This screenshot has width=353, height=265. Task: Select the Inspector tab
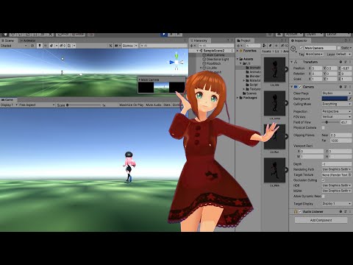[299, 40]
